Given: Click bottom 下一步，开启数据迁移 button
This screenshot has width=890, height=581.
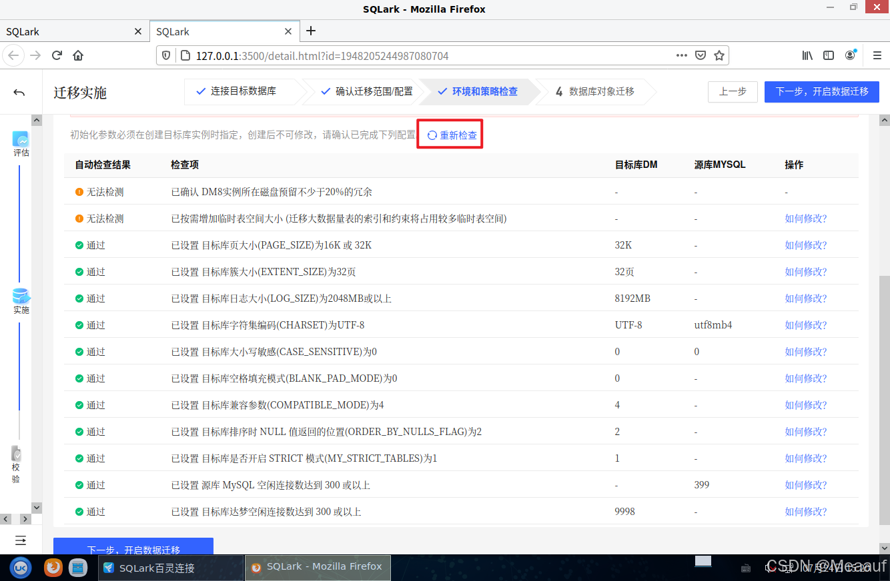Looking at the screenshot, I should click(133, 546).
